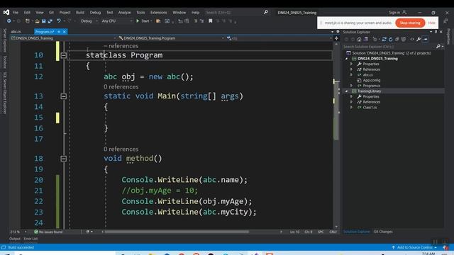Click the Visual Studio logo icon
This screenshot has height=255, width=454.
point(6,13)
